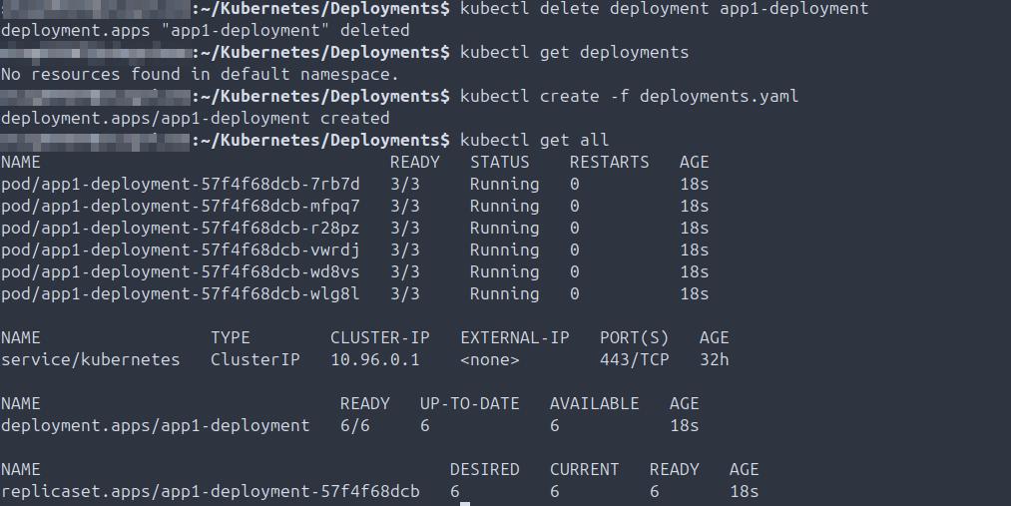Click the DESIRED column header
This screenshot has width=1011, height=506.
[x=485, y=469]
